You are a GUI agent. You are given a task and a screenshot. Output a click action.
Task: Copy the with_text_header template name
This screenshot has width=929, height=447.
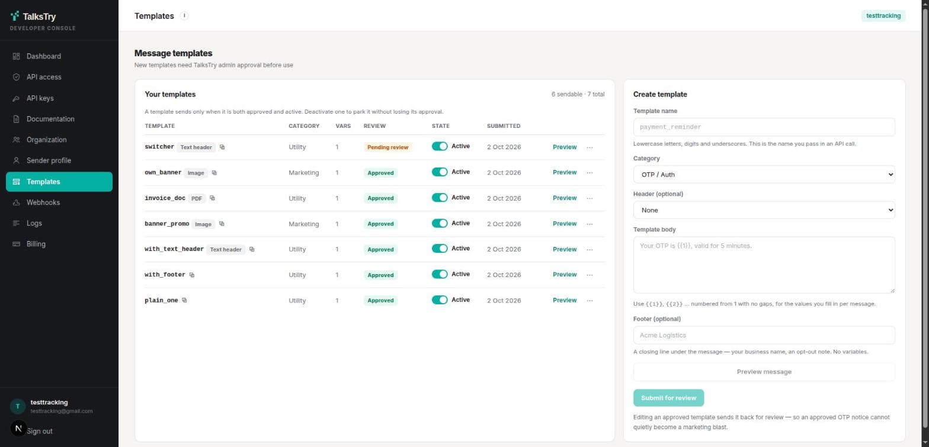252,249
